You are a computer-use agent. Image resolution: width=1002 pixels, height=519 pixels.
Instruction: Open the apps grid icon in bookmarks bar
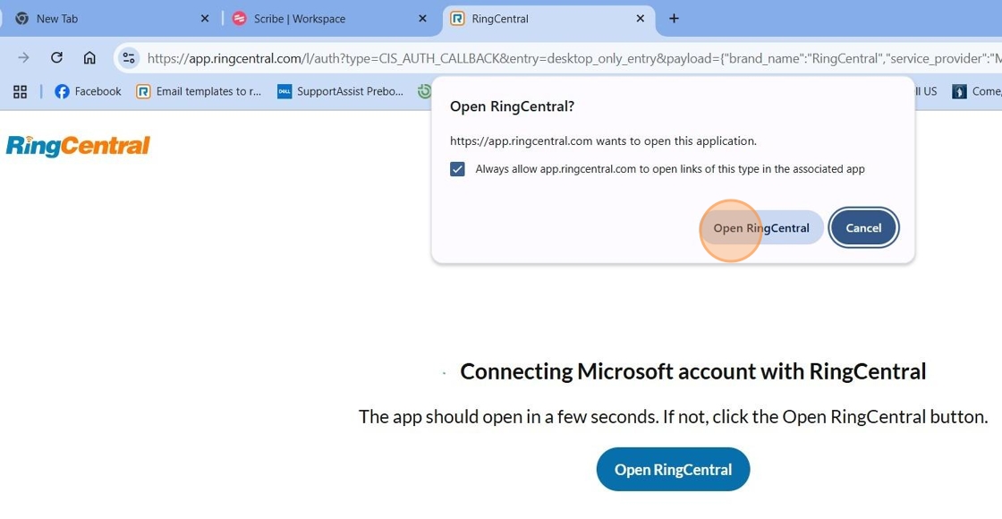click(x=20, y=91)
